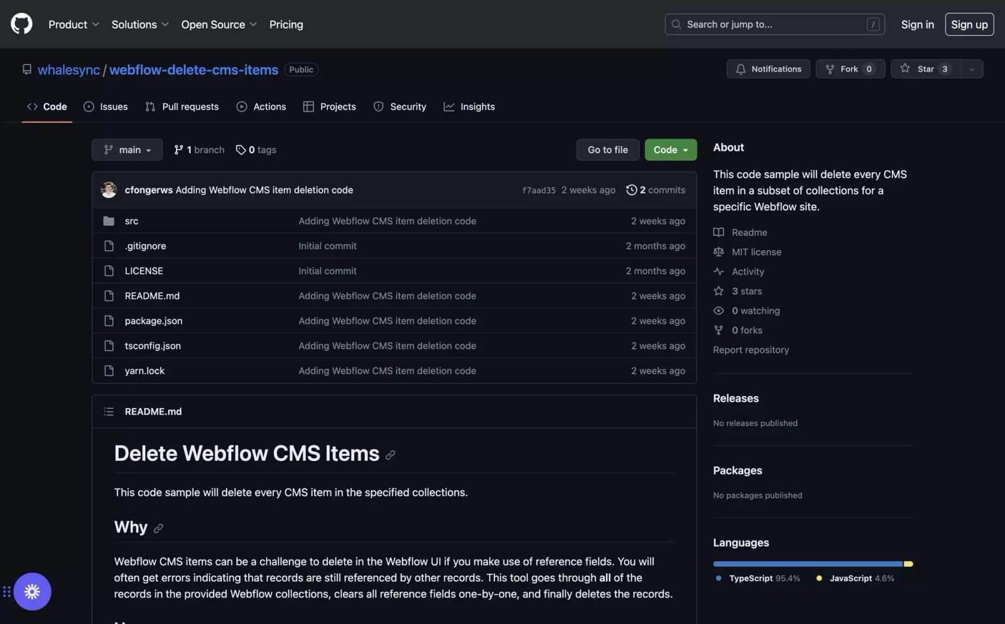Open the yarn.lock file
Screen dimensions: 1005x624
pyautogui.click(x=144, y=371)
